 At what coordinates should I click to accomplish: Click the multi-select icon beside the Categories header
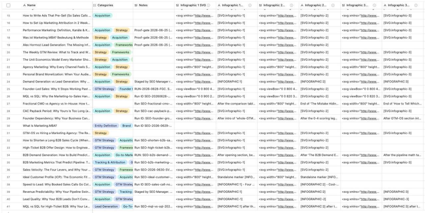point(95,5)
